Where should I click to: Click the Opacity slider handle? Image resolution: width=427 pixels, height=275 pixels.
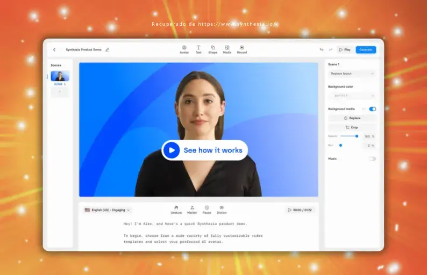click(x=357, y=136)
